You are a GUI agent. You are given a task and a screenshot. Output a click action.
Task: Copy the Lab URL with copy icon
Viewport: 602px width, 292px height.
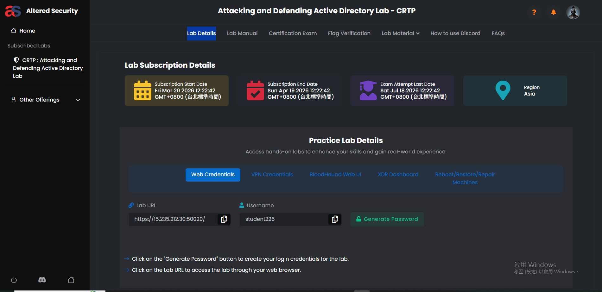[224, 219]
